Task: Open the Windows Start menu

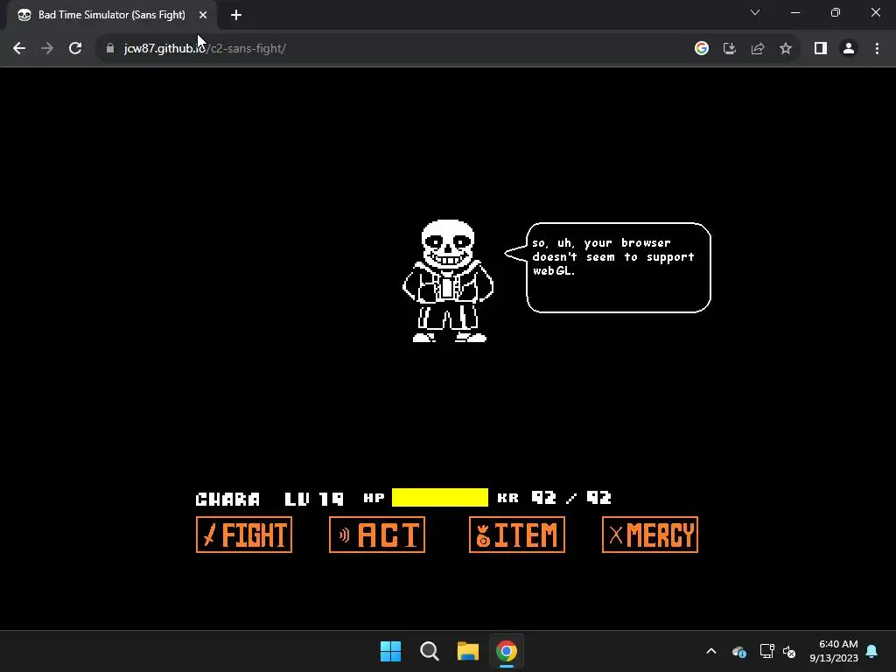Action: point(391,651)
